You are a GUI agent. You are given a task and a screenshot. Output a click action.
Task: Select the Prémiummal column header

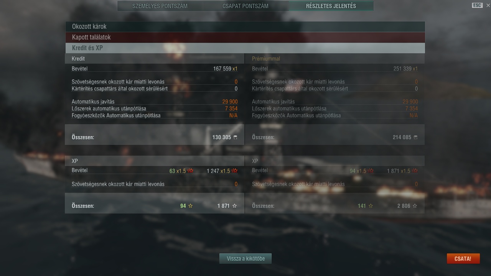[x=266, y=59]
